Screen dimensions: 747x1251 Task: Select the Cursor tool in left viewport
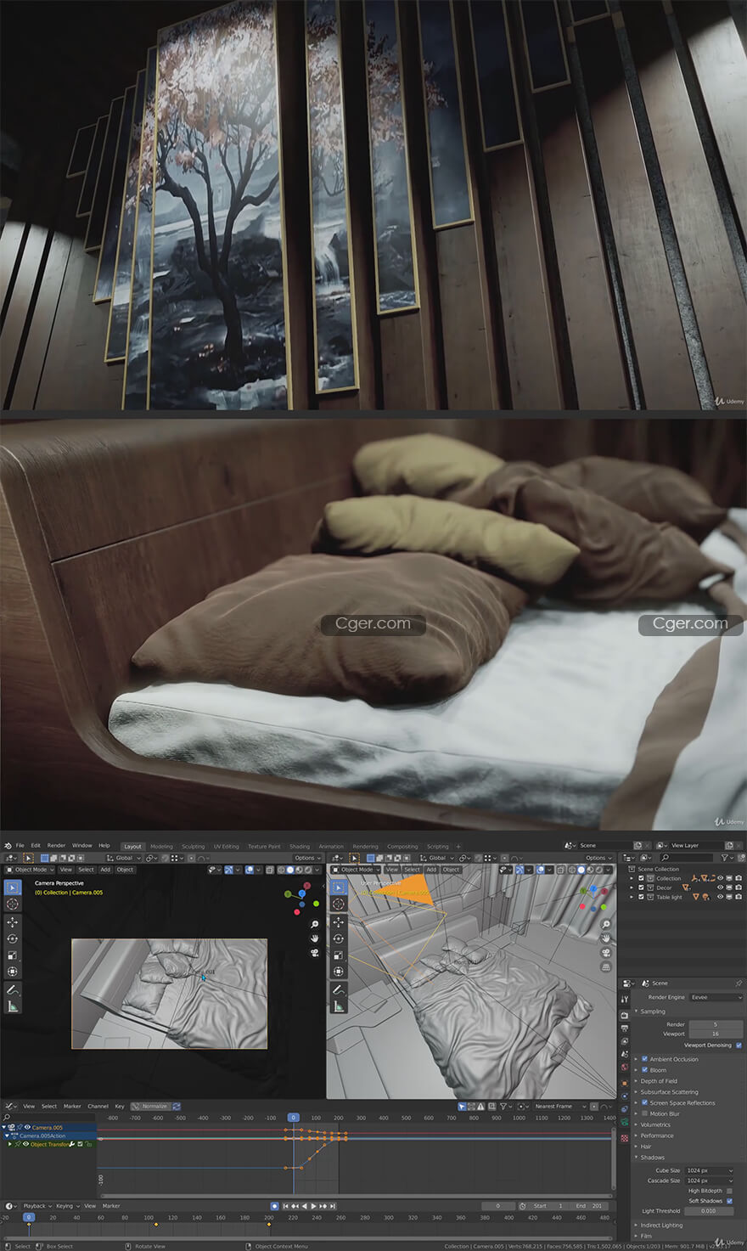12,904
